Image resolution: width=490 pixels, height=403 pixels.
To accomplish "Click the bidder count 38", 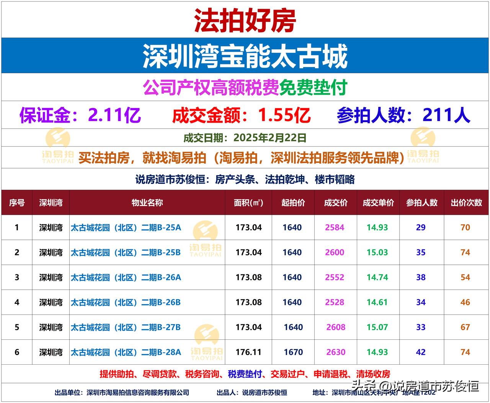I will coord(421,277).
